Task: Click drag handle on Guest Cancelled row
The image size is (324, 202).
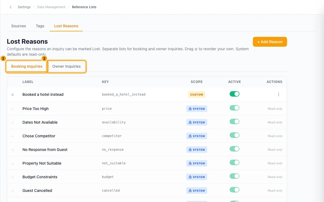Action: [13, 191]
